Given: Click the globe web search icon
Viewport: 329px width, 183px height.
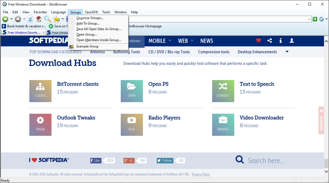Looking at the screenshot, I should click(322, 19).
